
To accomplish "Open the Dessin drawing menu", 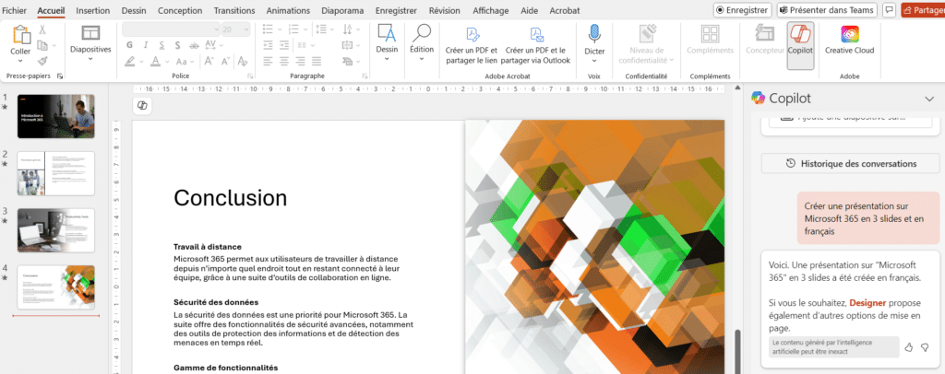I will [x=387, y=42].
